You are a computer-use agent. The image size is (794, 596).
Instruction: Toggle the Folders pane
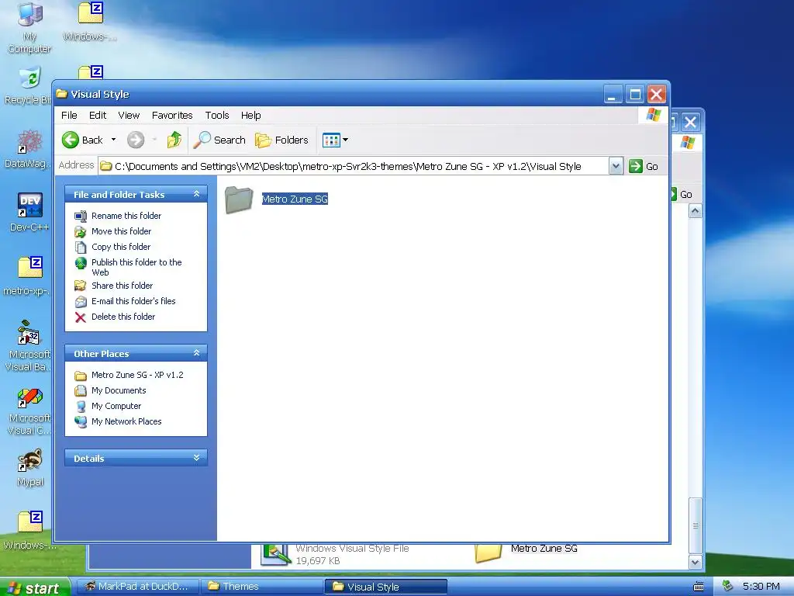tap(281, 140)
